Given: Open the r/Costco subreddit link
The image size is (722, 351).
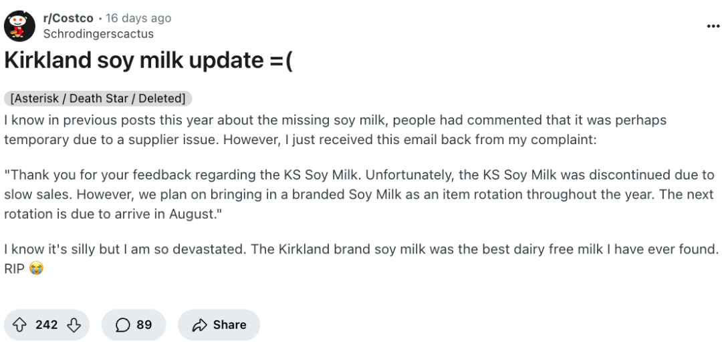Looking at the screenshot, I should pyautogui.click(x=68, y=19).
